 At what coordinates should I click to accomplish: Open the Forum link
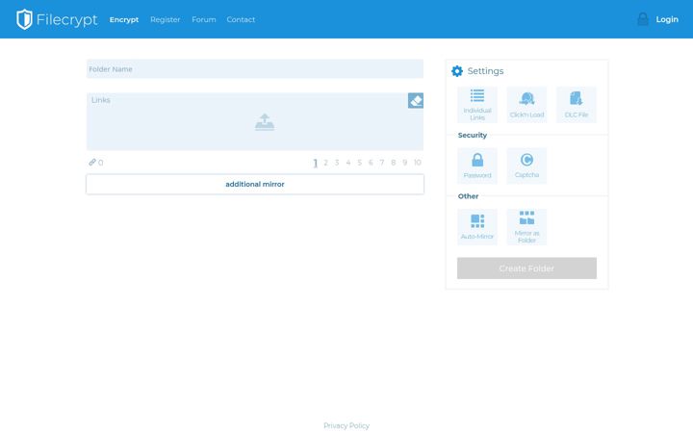click(204, 19)
